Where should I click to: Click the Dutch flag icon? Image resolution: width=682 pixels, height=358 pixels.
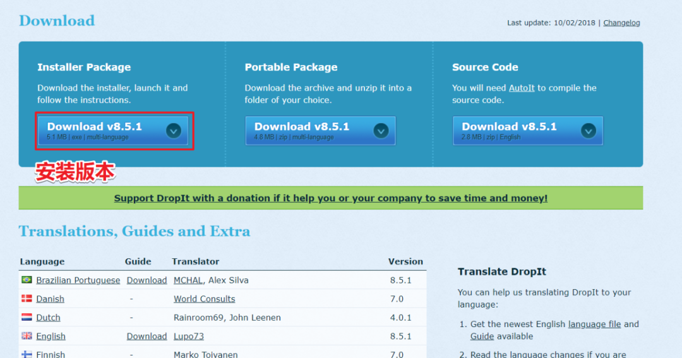click(x=27, y=317)
